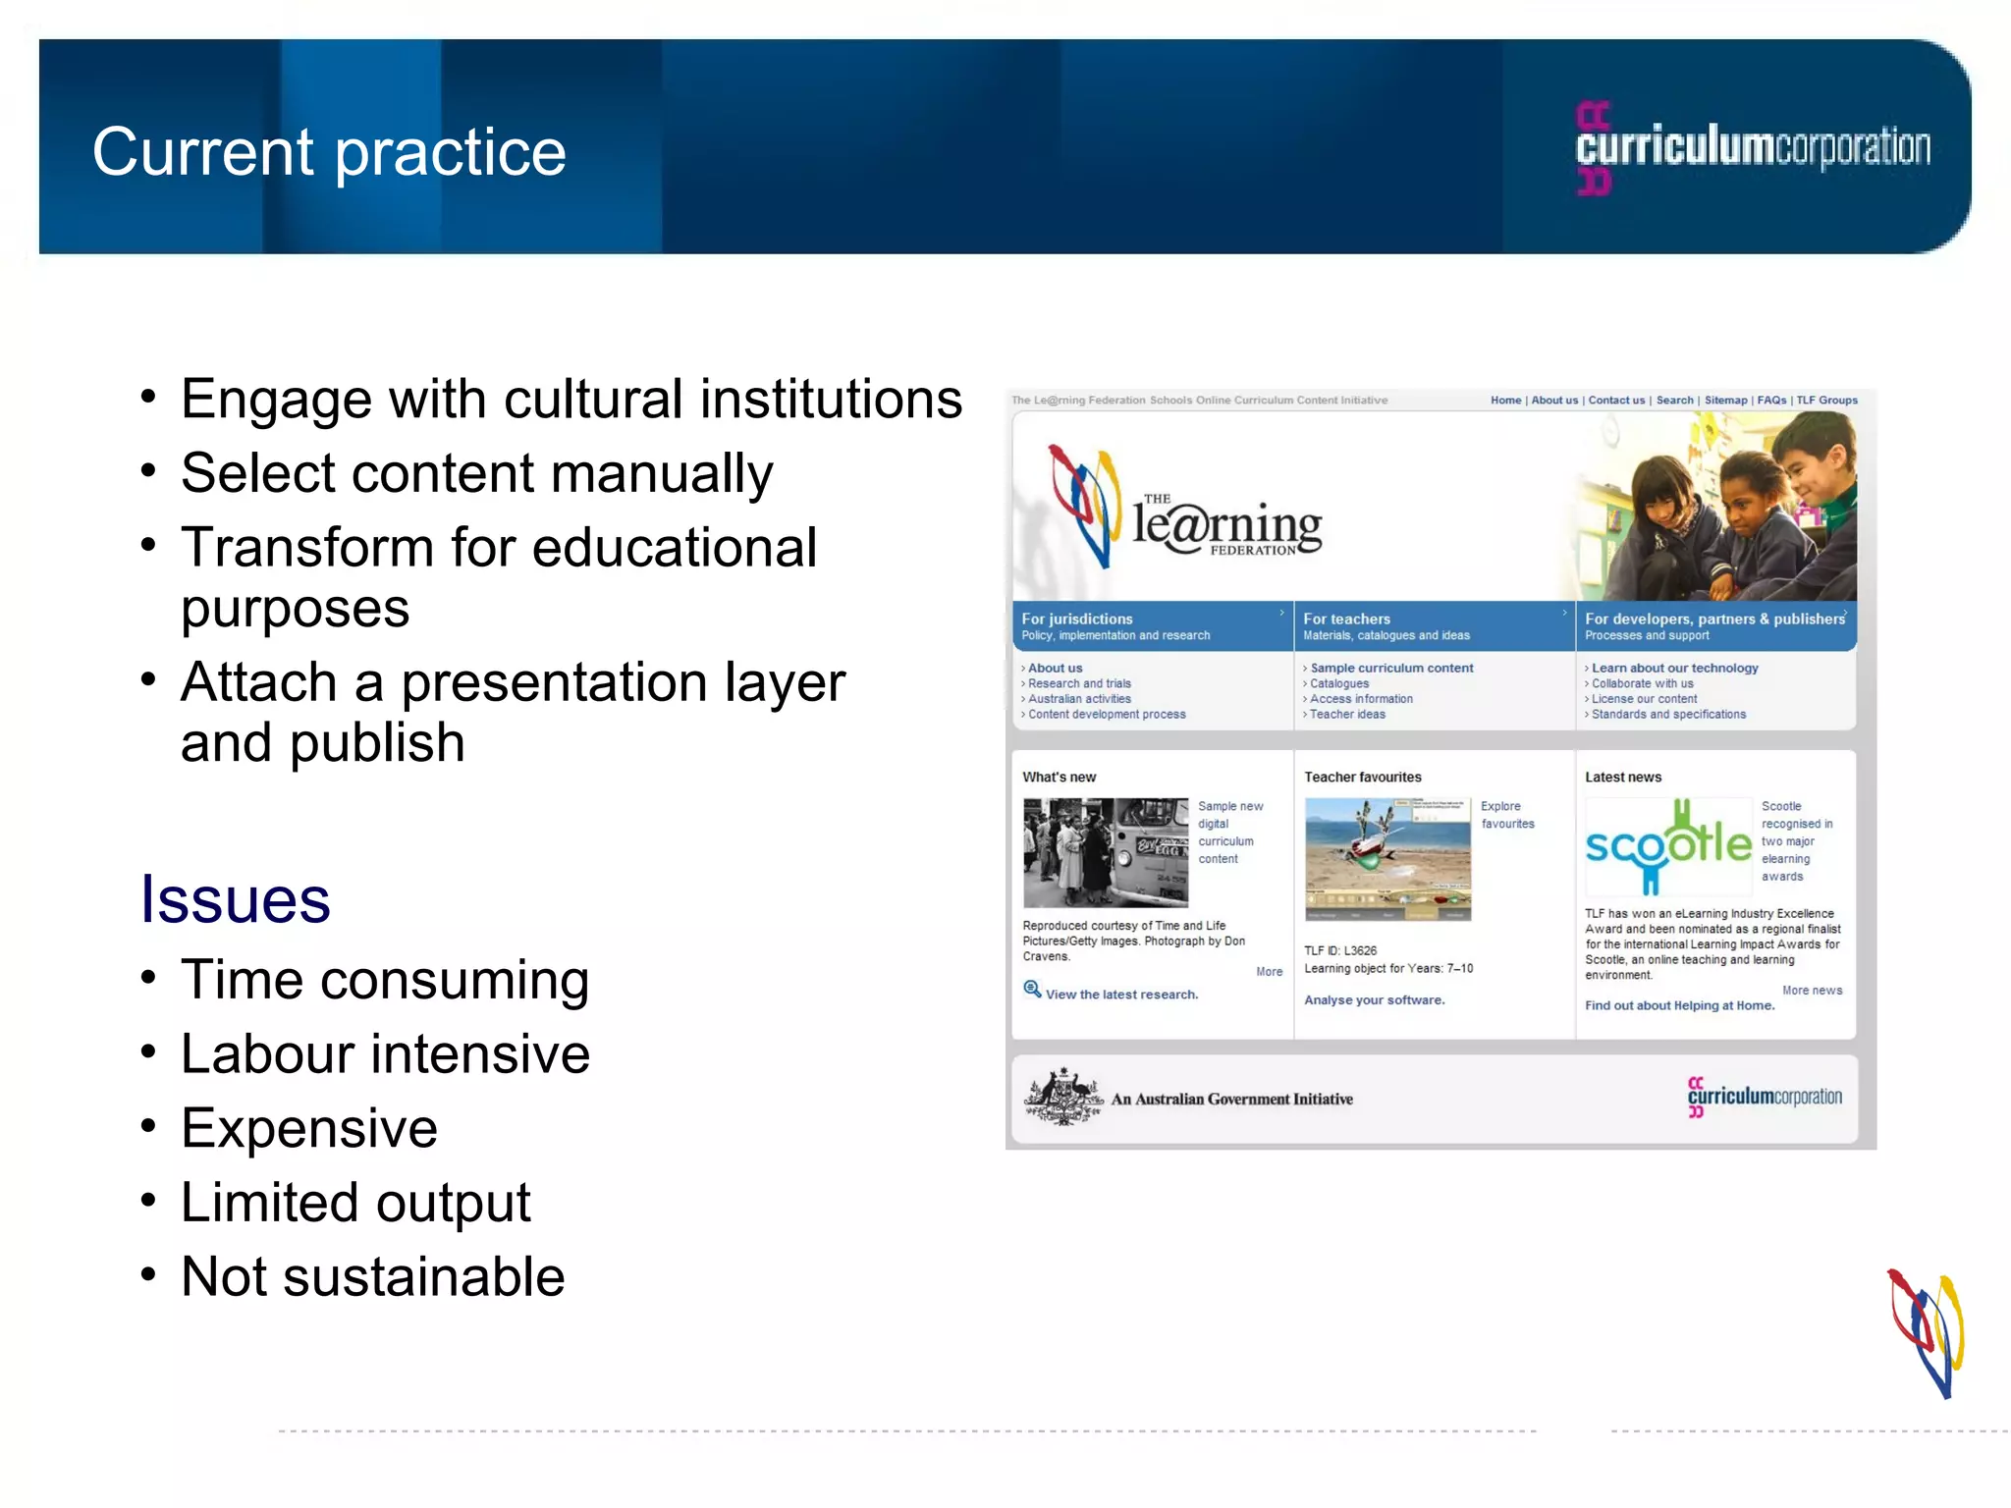Image resolution: width=2011 pixels, height=1508 pixels.
Task: Click bullet 'Attach a presentation layer and publish'
Action: 513,712
